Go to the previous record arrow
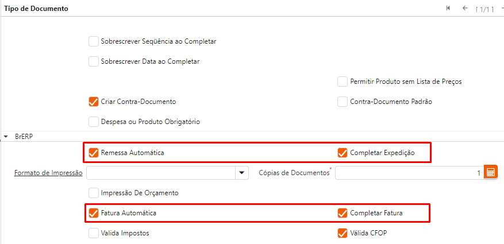 (464, 9)
